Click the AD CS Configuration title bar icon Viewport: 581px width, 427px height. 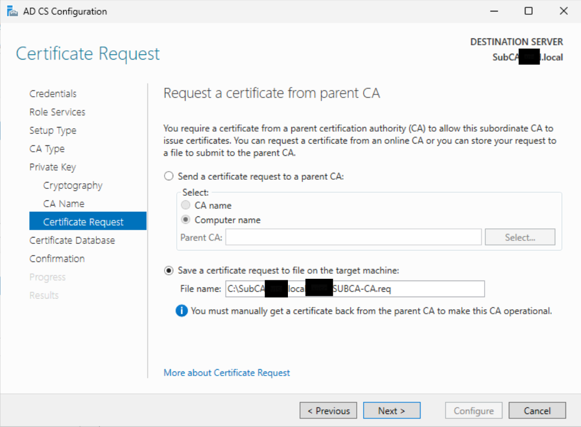coord(12,11)
